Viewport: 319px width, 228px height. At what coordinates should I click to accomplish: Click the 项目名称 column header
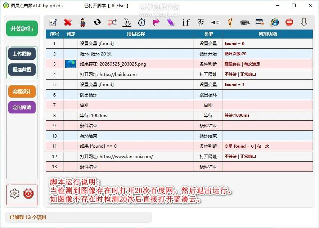point(136,34)
